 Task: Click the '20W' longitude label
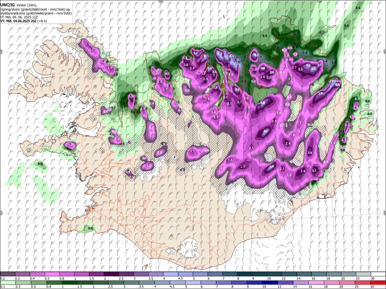160,2
